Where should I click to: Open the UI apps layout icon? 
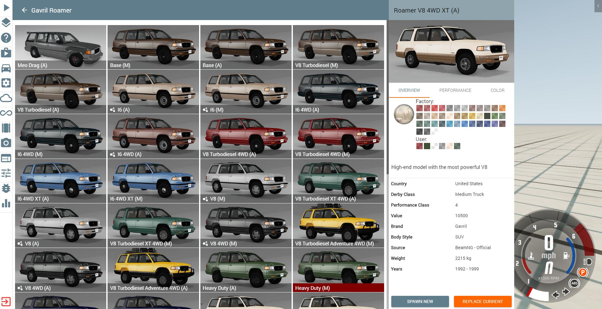click(x=6, y=158)
